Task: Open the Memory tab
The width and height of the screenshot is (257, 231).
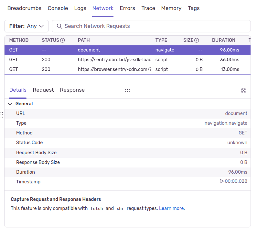Action: tap(171, 8)
